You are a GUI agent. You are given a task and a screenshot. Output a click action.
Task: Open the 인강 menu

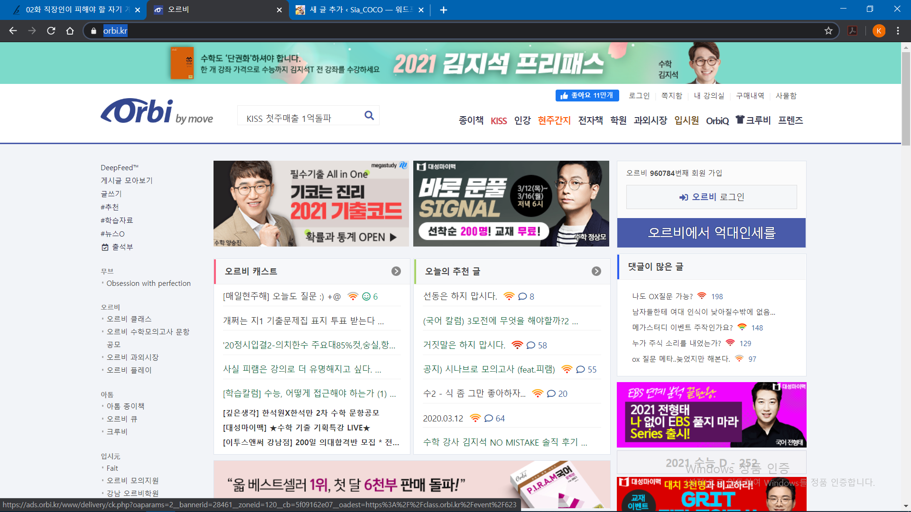pos(522,120)
